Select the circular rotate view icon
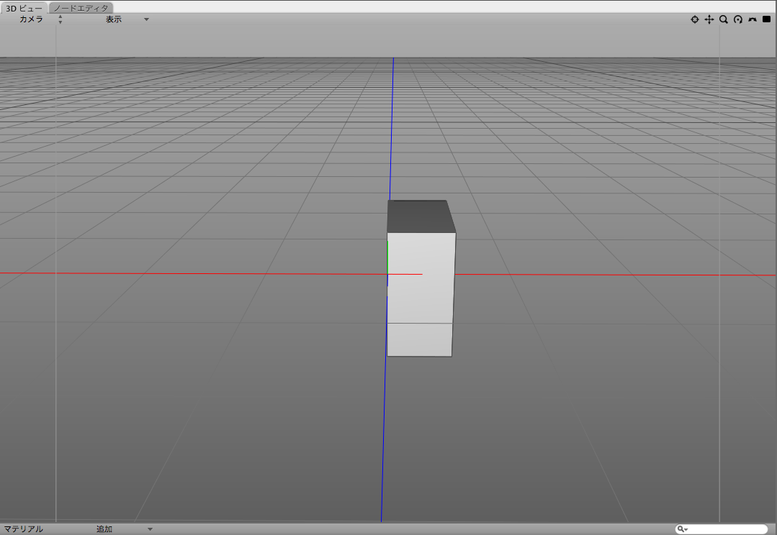This screenshot has width=777, height=535. click(738, 19)
